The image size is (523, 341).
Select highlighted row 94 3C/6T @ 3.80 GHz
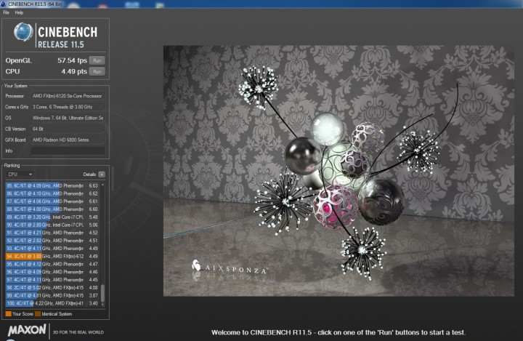[x=52, y=257]
